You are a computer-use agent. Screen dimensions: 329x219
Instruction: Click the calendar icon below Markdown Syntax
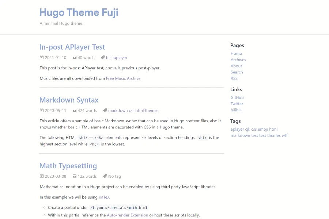[x=42, y=110]
